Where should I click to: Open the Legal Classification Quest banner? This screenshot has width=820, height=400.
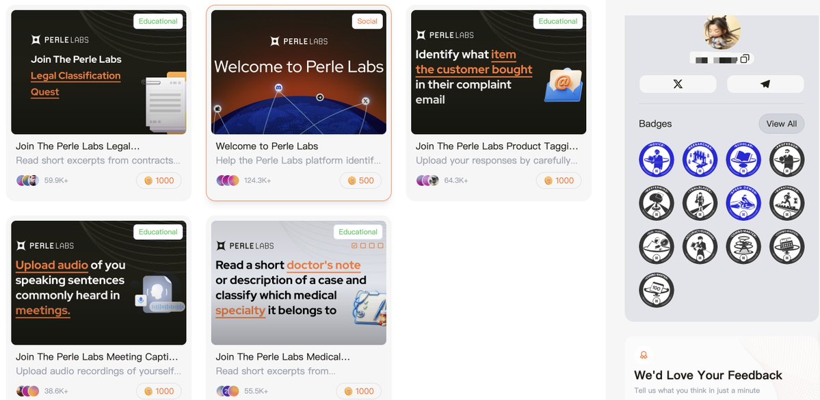99,72
